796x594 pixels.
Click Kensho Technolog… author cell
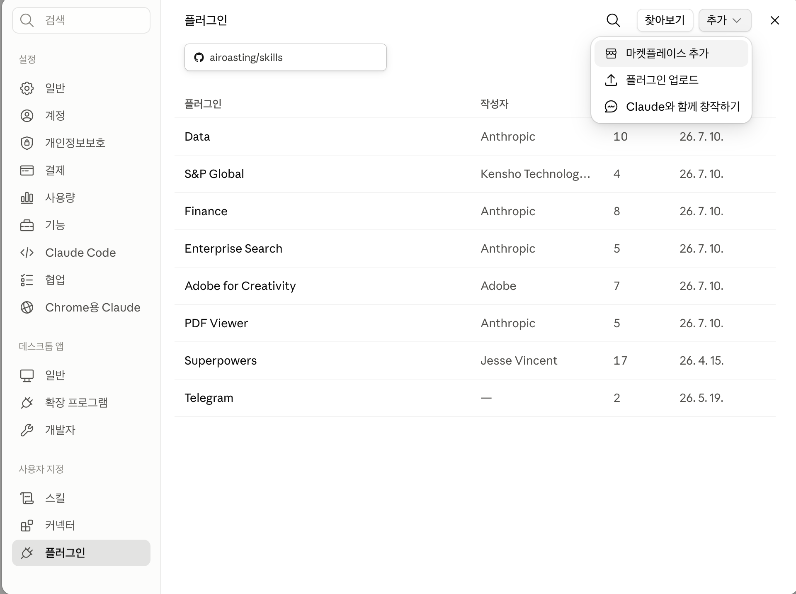535,174
